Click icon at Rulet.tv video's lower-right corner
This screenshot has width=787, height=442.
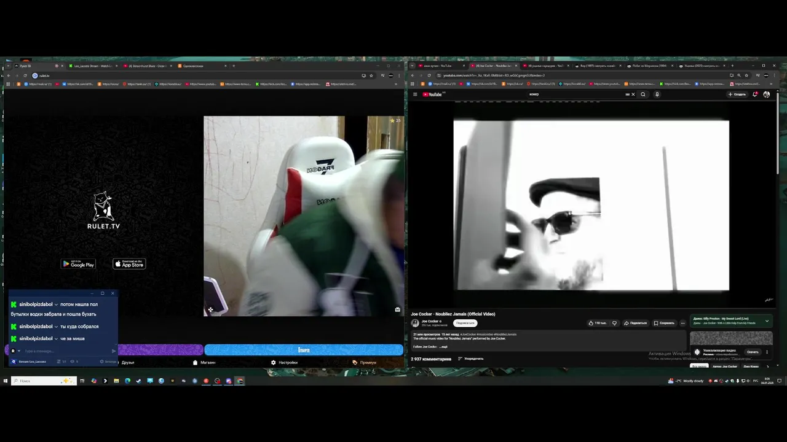(398, 309)
